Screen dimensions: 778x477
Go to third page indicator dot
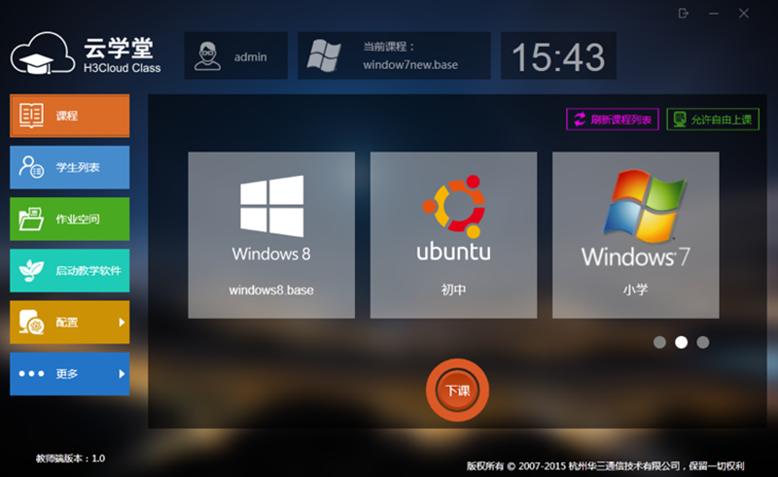click(702, 342)
